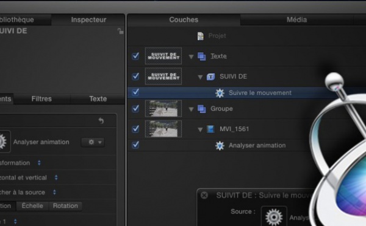Collapse the Groupe disclosure triangle
The image size is (366, 226).
191,109
